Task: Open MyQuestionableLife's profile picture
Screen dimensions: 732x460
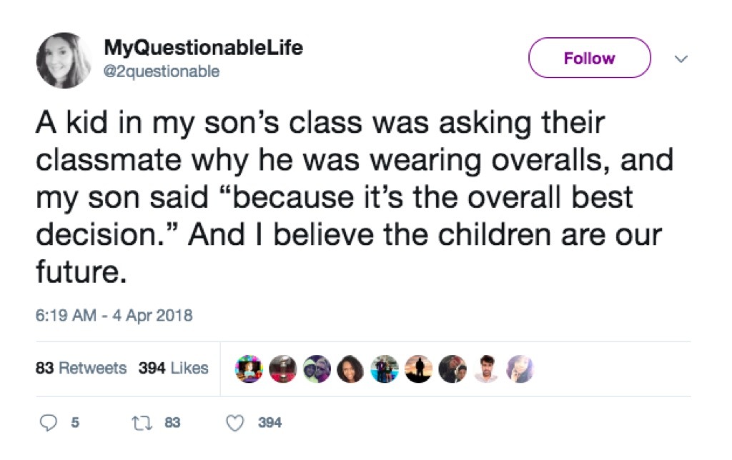Action: point(64,59)
